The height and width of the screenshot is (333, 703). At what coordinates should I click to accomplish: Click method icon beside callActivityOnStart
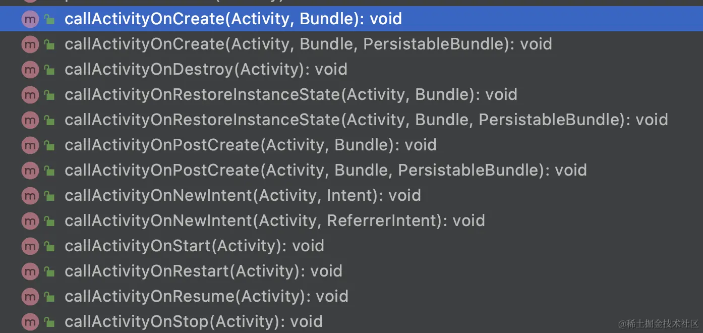click(x=30, y=246)
